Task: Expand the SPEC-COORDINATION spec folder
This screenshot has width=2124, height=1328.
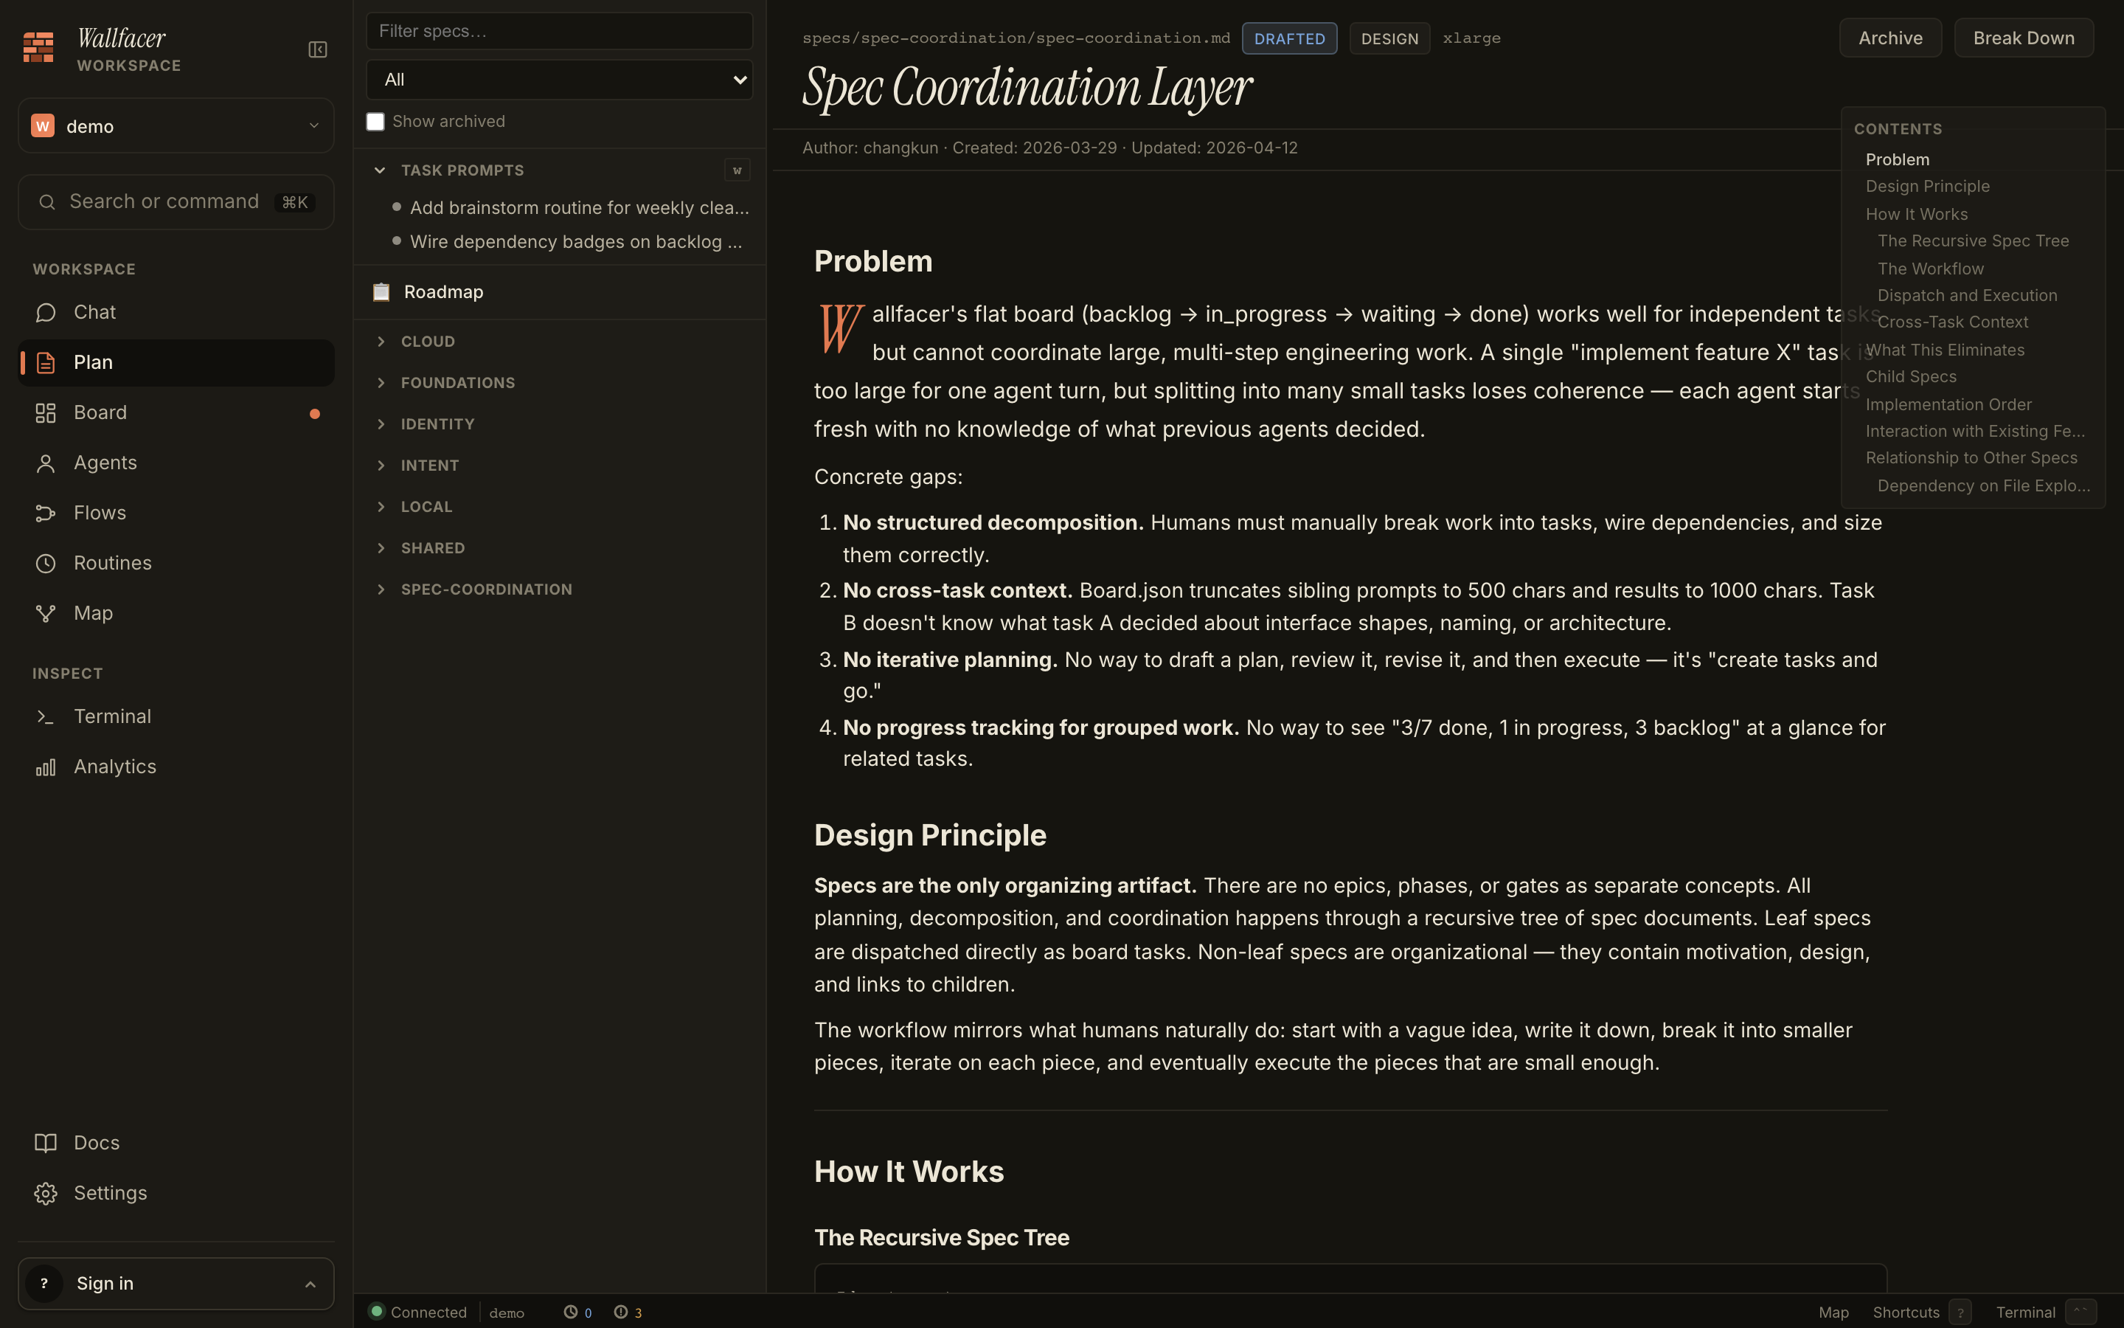Action: (x=381, y=589)
